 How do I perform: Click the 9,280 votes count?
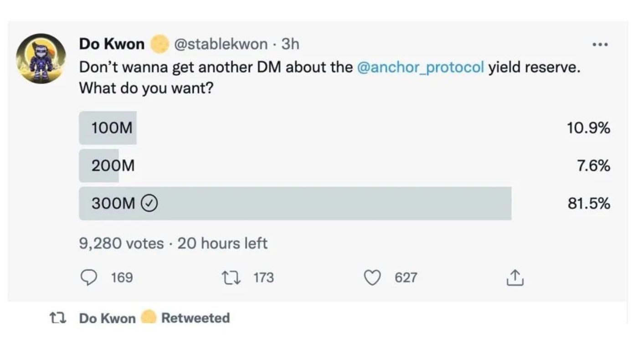coord(121,243)
